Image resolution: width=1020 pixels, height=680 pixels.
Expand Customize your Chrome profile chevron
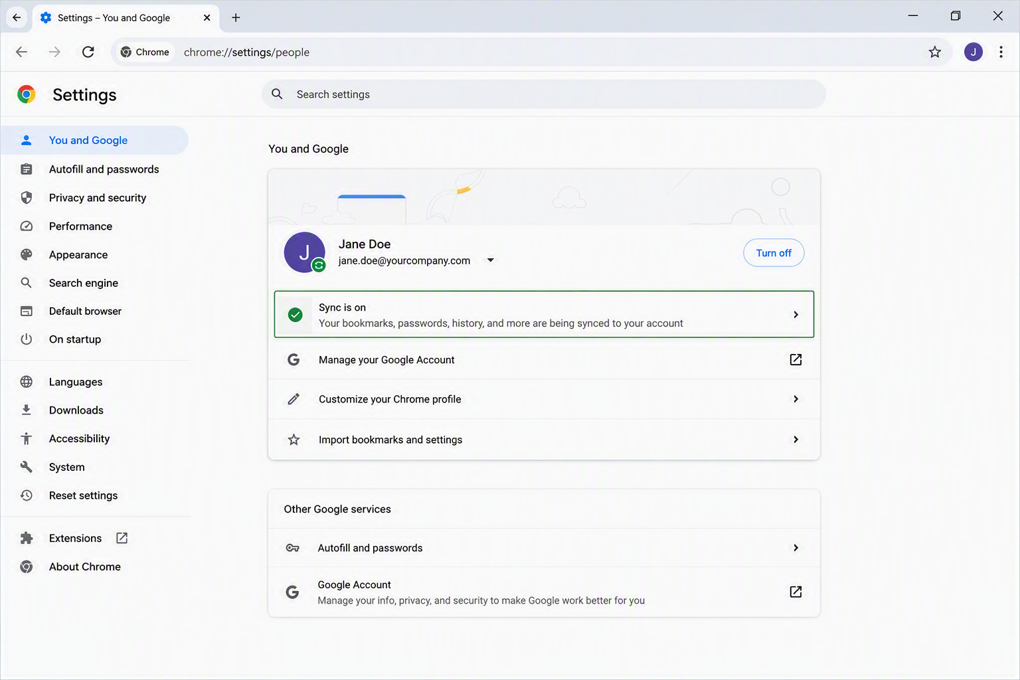(796, 399)
